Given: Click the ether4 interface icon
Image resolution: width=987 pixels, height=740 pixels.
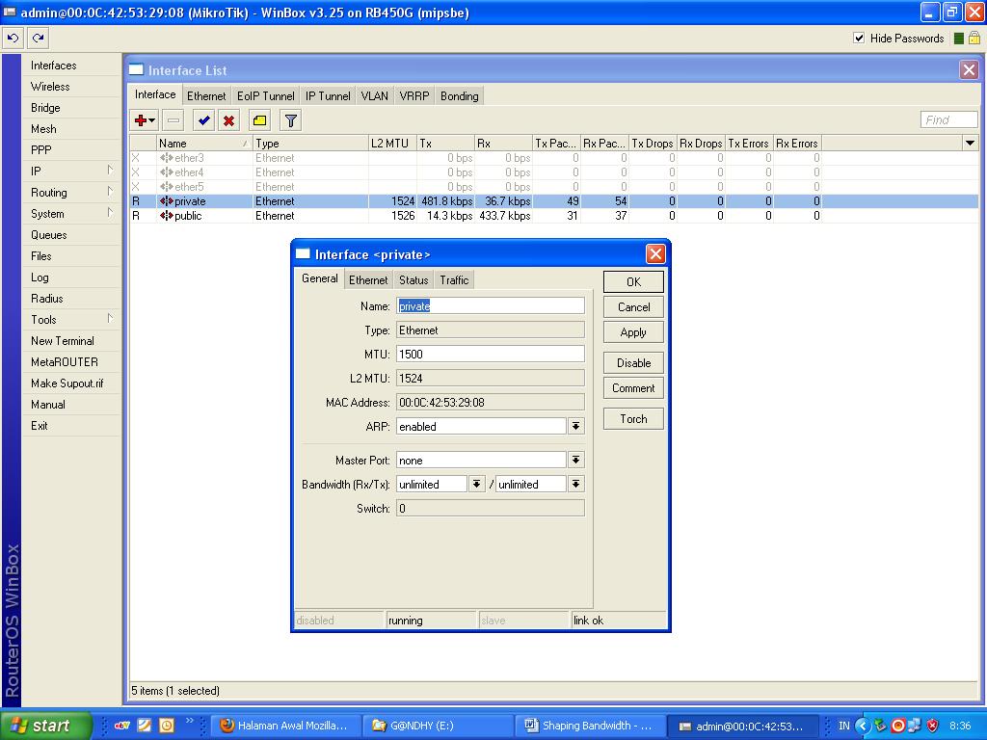Looking at the screenshot, I should coord(166,172).
